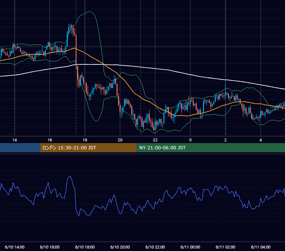Click the 6/10 22:00 date label
This screenshot has height=251, width=285.
pos(155,247)
